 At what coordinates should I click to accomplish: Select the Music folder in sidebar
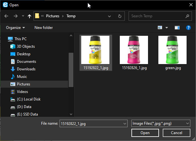[x=22, y=77]
